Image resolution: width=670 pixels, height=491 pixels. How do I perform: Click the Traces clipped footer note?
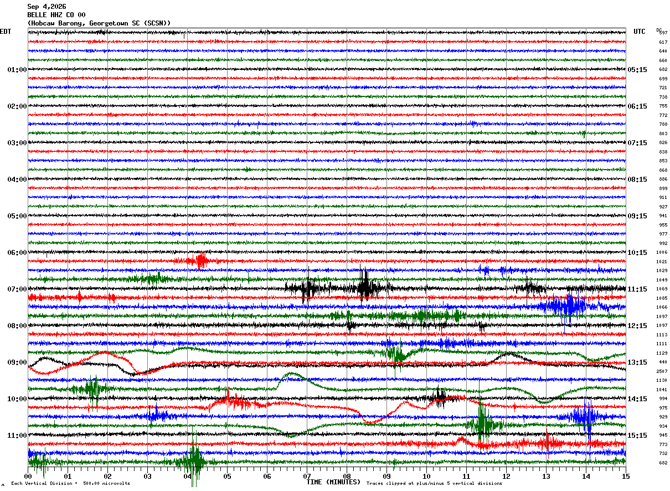coord(434,483)
